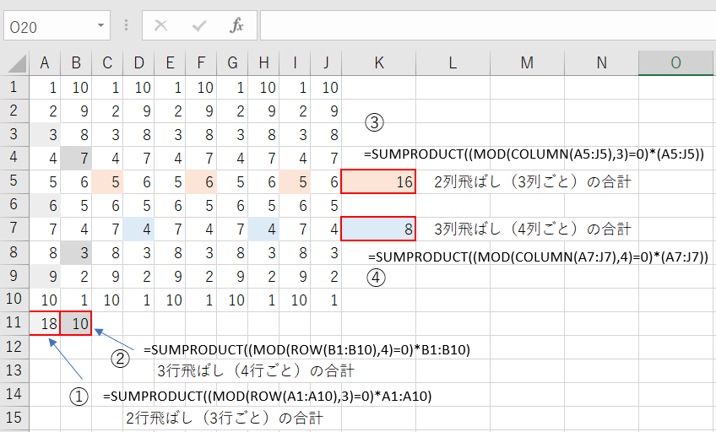Click cell K5 showing value 16
The image size is (716, 432).
coord(378,181)
